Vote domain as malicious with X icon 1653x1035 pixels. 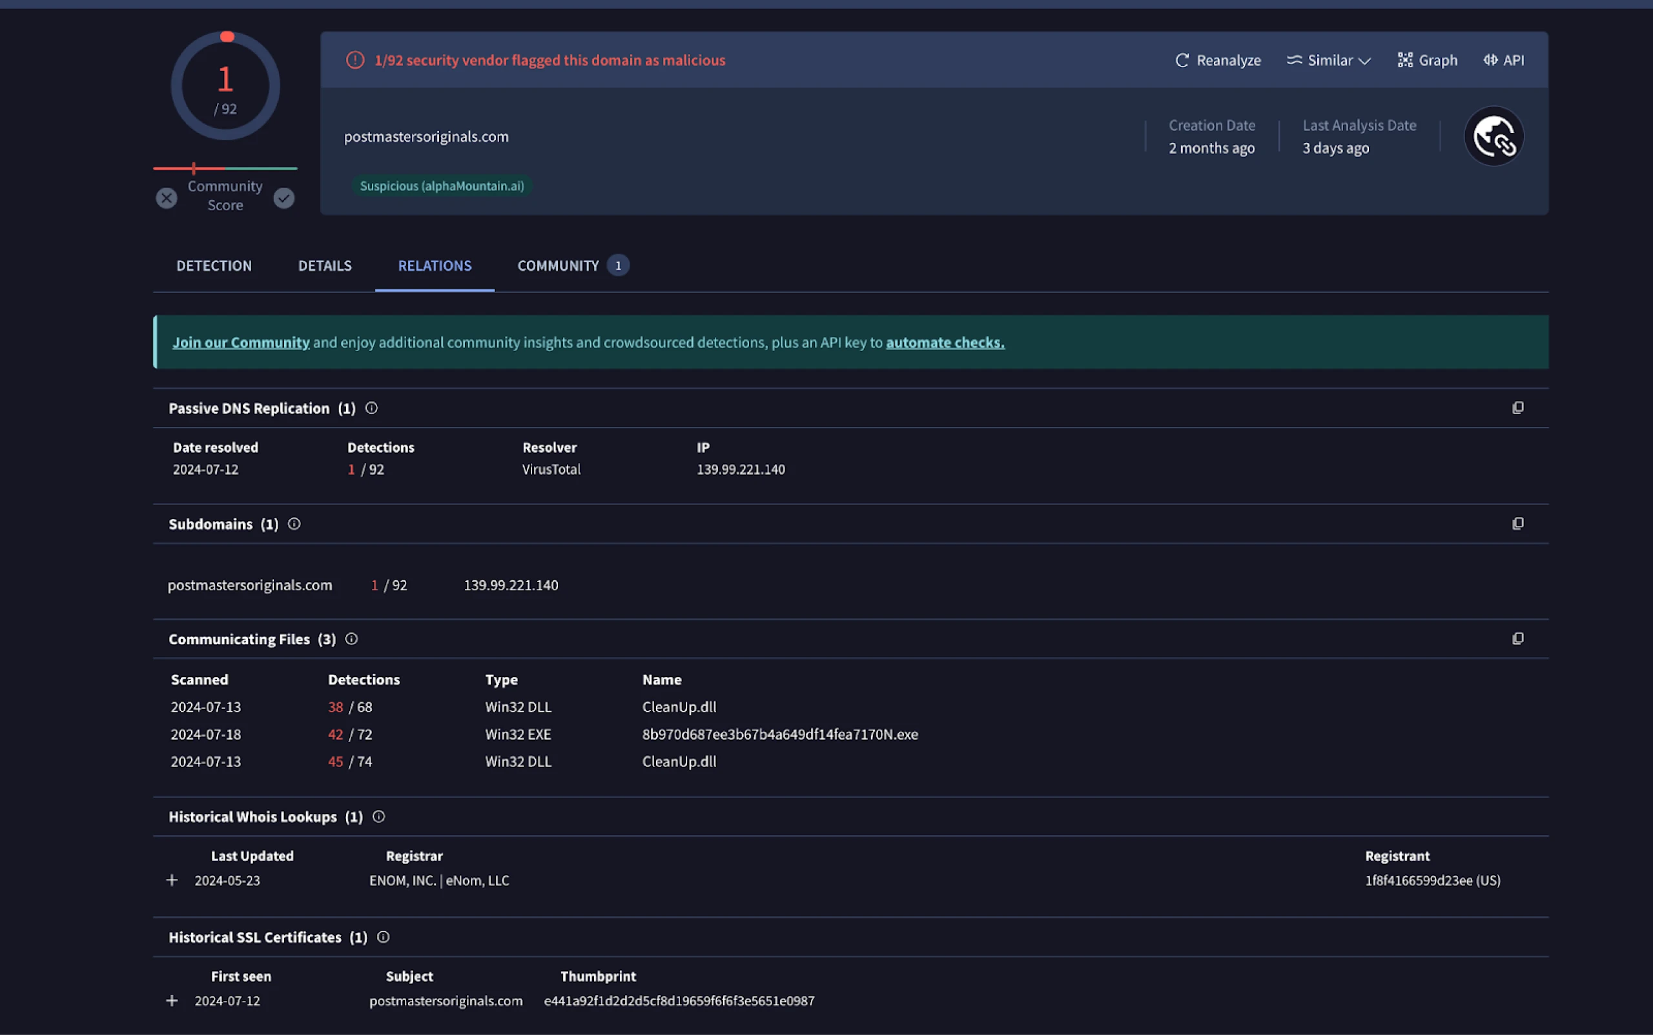[x=166, y=199]
